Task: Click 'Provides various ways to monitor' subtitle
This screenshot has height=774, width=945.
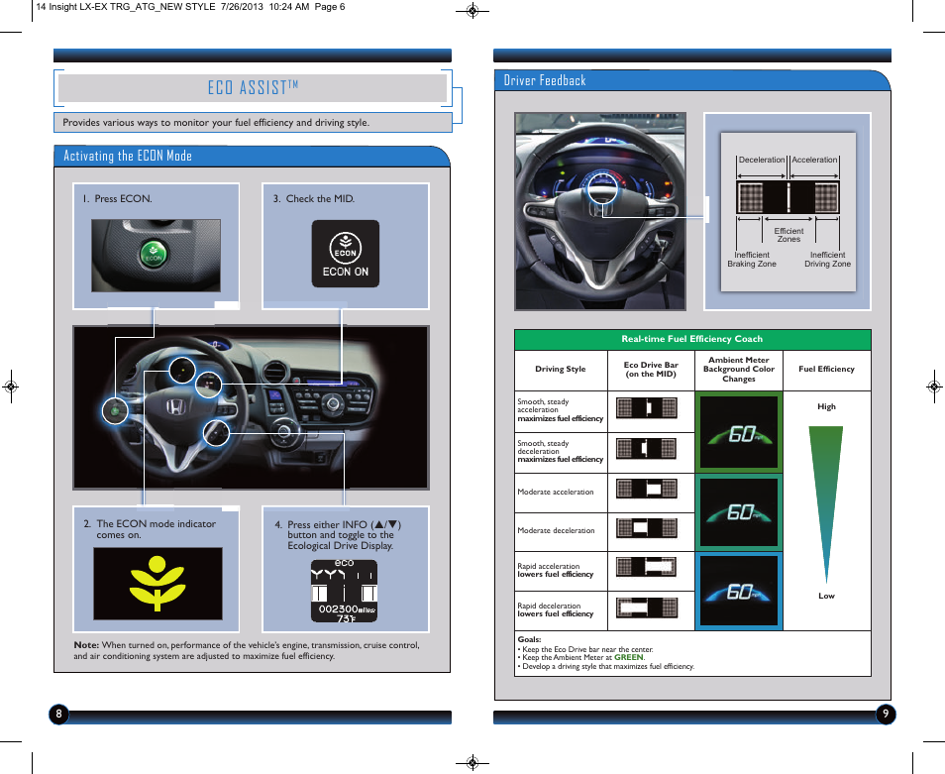Action: (216, 122)
